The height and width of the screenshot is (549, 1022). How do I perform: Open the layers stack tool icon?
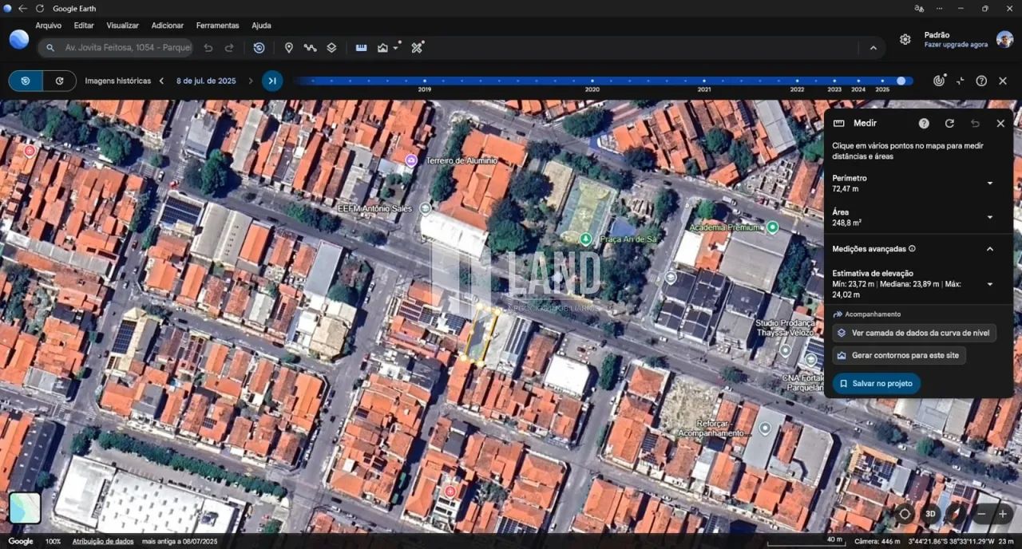click(331, 48)
